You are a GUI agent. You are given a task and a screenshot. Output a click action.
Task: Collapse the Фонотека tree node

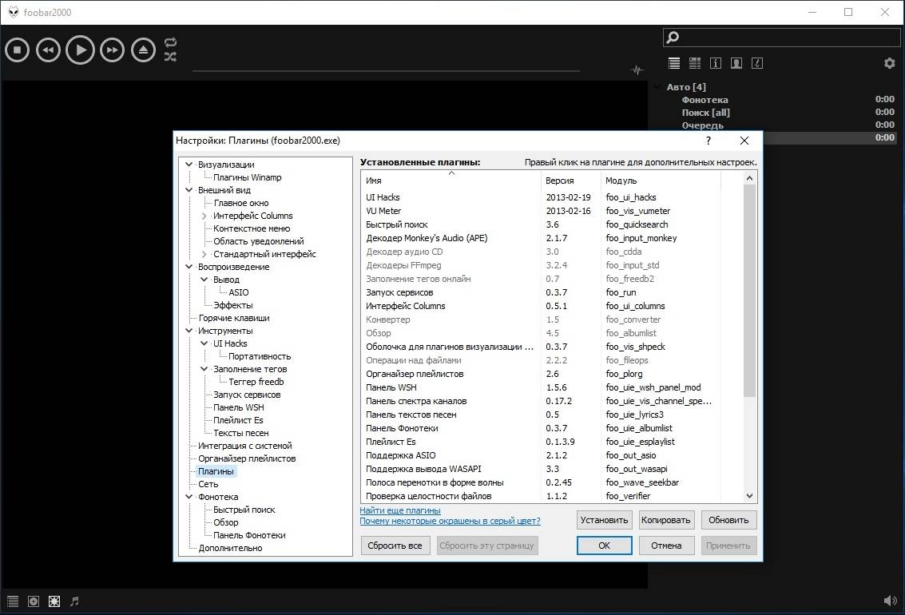click(189, 497)
